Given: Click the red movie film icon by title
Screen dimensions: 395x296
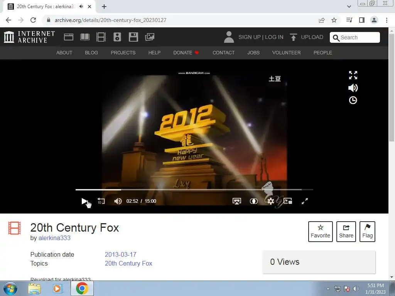Looking at the screenshot, I should coord(14,228).
